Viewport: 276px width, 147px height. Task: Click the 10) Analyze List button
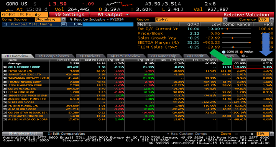(x=22, y=134)
